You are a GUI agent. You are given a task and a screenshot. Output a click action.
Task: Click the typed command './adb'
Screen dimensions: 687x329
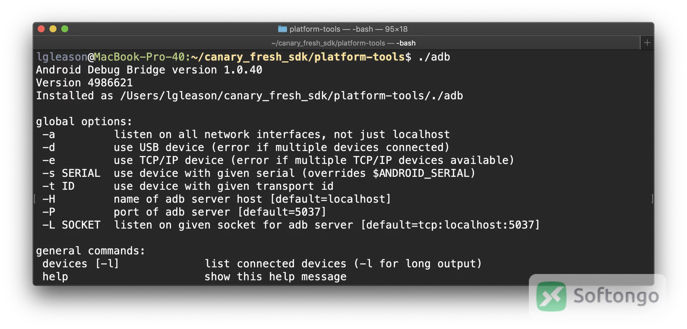pyautogui.click(x=434, y=57)
